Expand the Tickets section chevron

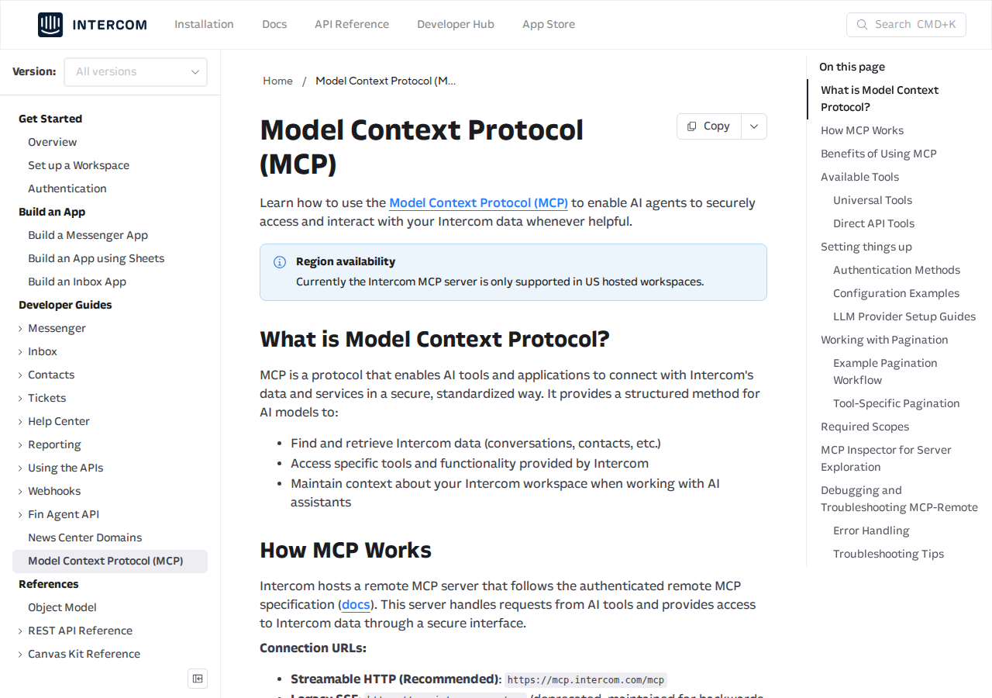click(x=20, y=399)
